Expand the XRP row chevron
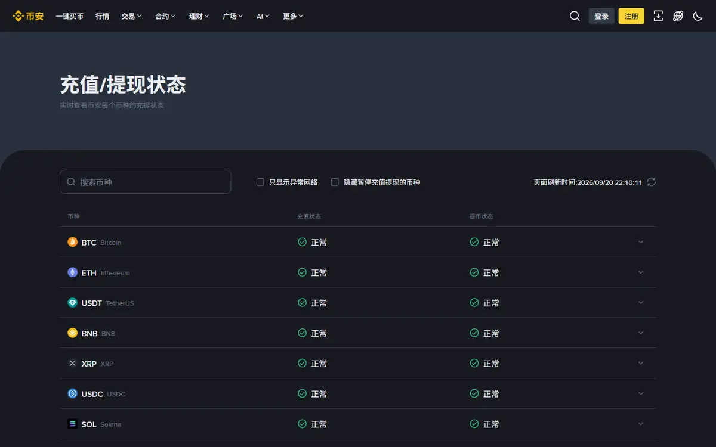Viewport: 716px width, 447px height. coord(641,363)
